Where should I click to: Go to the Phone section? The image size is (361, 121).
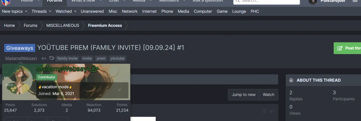point(167,11)
